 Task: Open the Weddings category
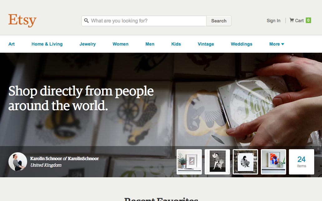tap(241, 44)
